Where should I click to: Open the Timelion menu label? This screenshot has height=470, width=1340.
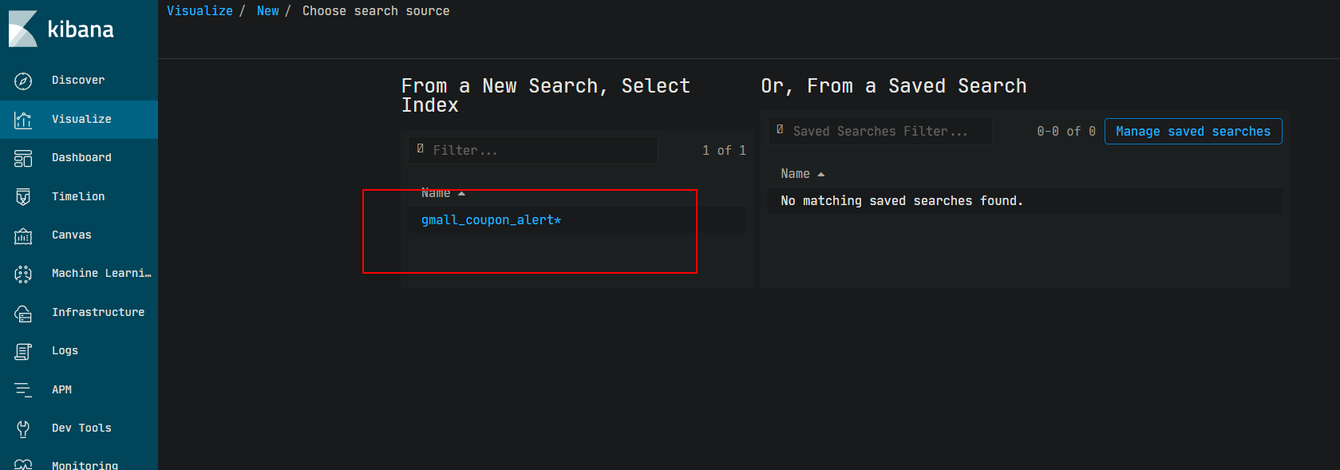tap(78, 196)
